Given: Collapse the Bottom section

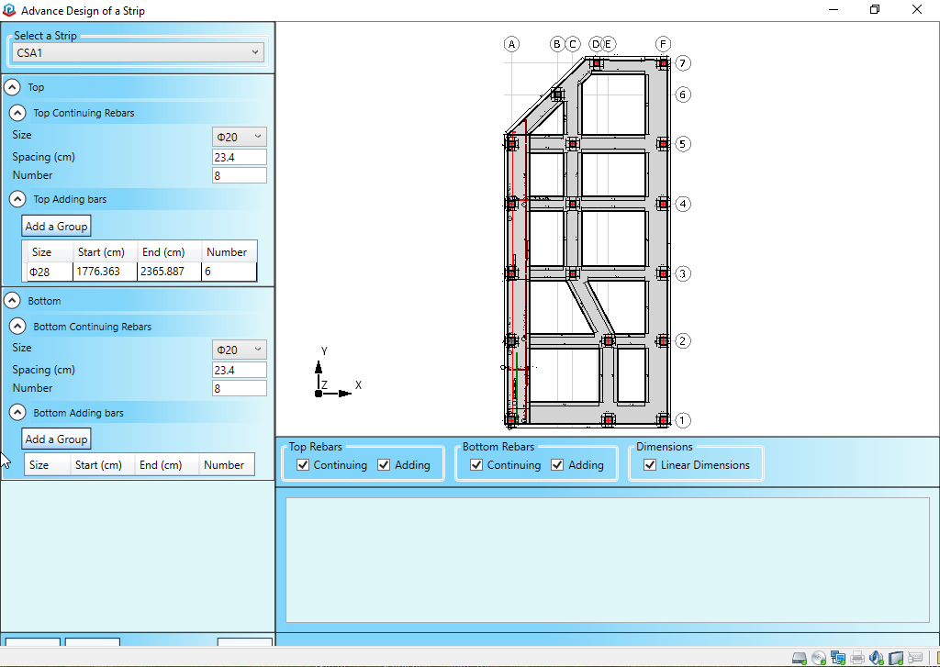Looking at the screenshot, I should pyautogui.click(x=12, y=301).
